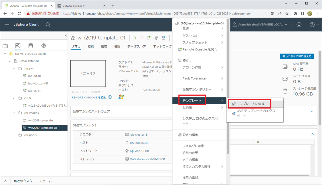Select the Hosts and Clusters inventory icon

click(x=5, y=46)
